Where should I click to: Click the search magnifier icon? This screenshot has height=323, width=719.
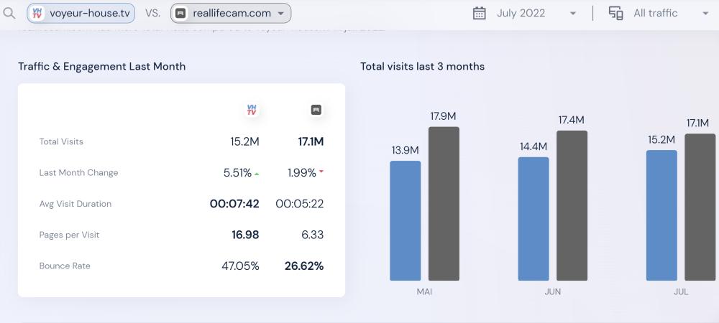tap(9, 13)
